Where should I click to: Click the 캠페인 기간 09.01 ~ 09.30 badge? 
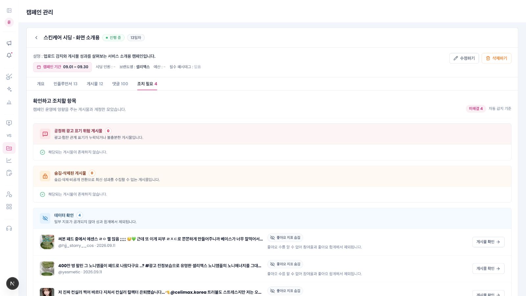(x=62, y=67)
